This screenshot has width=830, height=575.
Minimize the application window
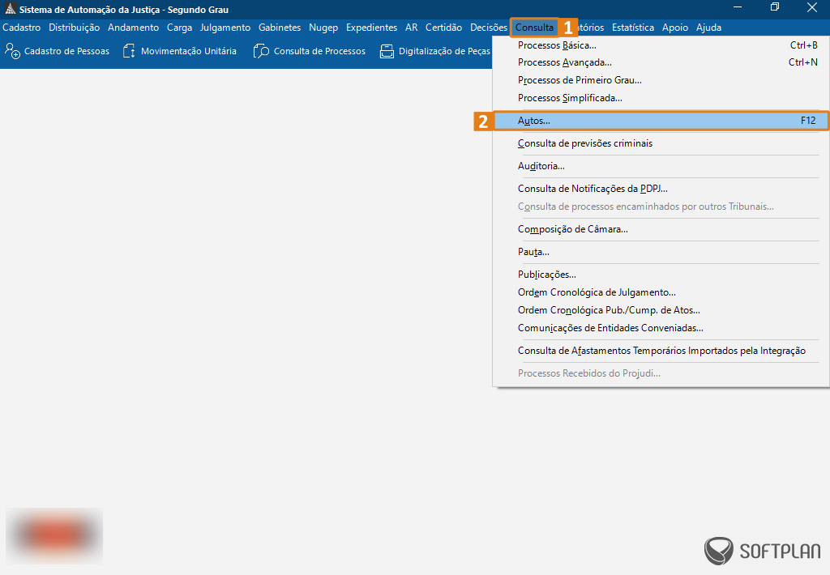(x=738, y=6)
